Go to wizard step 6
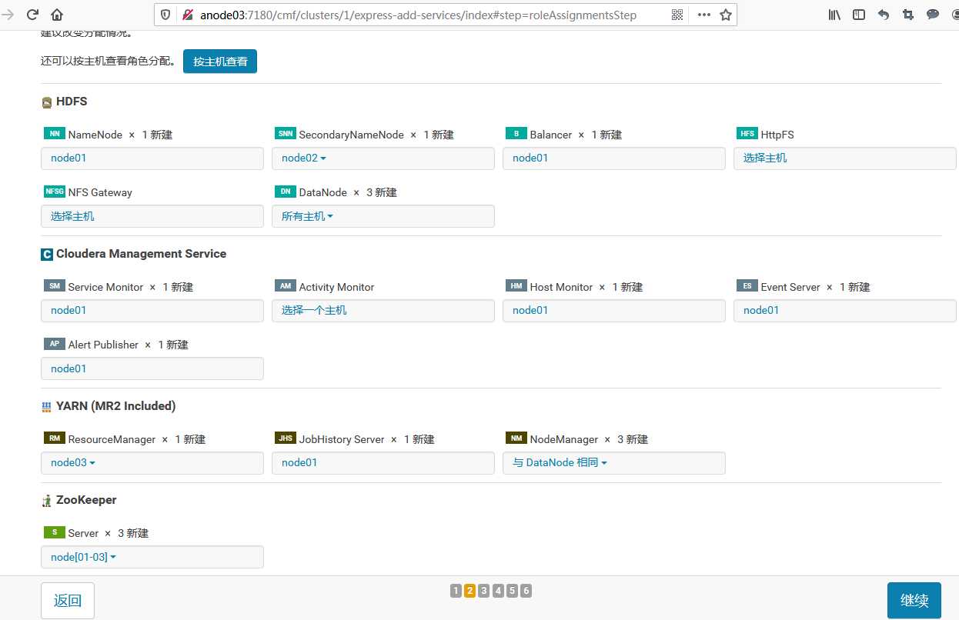This screenshot has width=959, height=620. (526, 591)
